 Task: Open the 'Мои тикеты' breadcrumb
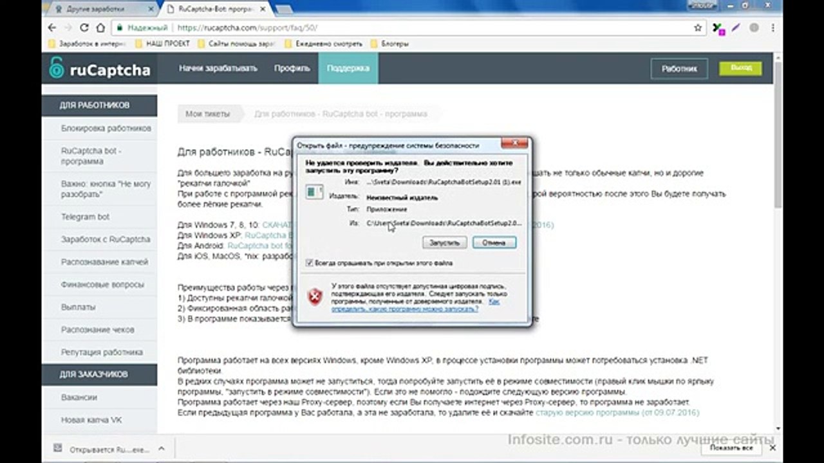click(207, 114)
